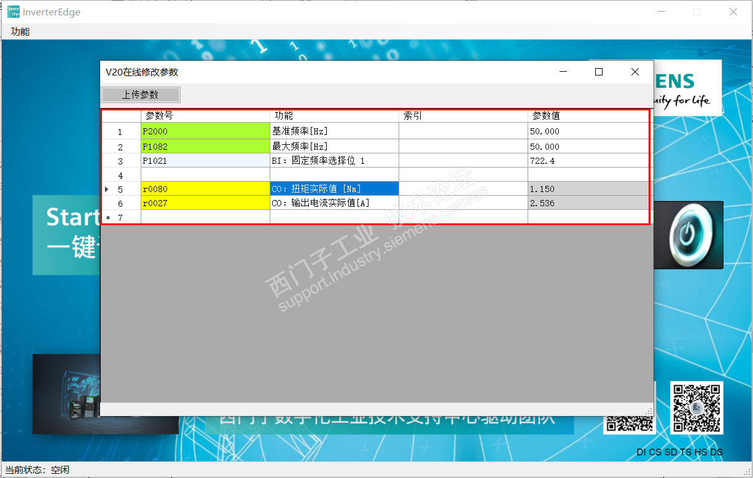753x478 pixels.
Task: Select row header 3
Action: tap(121, 161)
